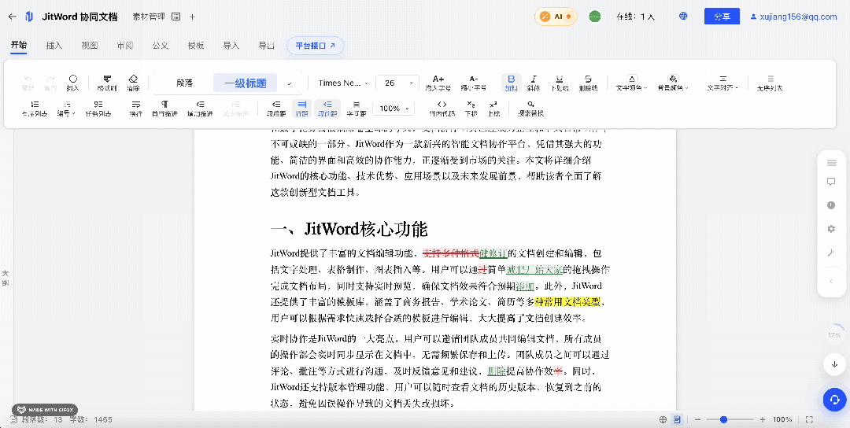The width and height of the screenshot is (850, 428).
Task: Click the back arrow beside JitWord logo
Action: click(x=13, y=17)
